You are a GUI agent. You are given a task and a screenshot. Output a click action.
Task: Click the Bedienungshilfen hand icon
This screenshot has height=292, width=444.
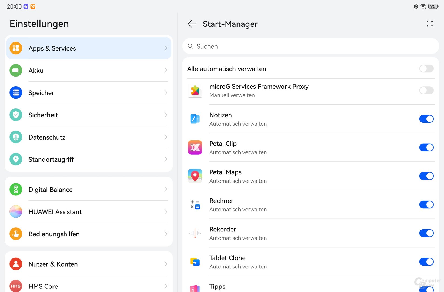(16, 234)
